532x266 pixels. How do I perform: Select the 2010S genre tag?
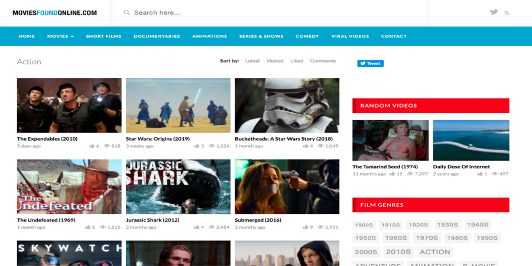(398, 252)
